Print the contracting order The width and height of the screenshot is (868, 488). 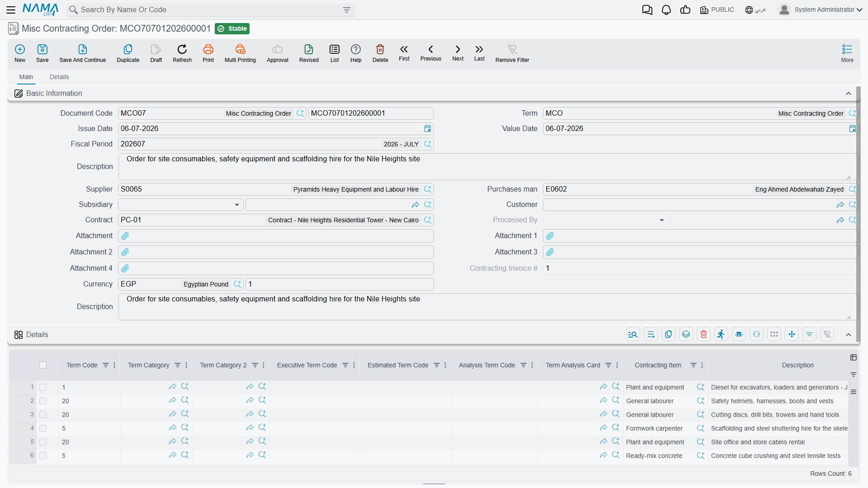coord(208,53)
